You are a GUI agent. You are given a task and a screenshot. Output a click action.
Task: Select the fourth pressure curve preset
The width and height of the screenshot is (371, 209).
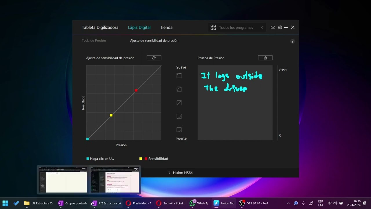(x=179, y=116)
